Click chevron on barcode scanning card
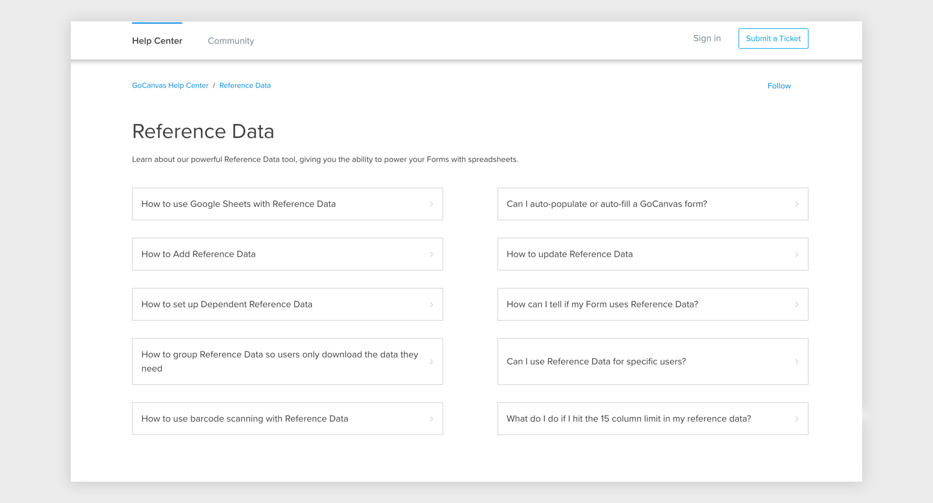 pos(432,419)
